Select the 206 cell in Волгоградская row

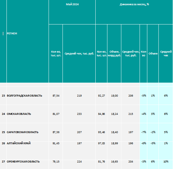131,96
